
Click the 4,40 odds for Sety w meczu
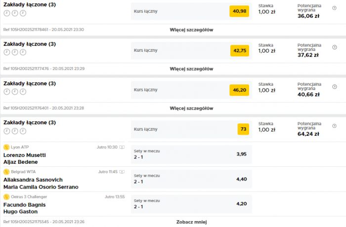241,179
